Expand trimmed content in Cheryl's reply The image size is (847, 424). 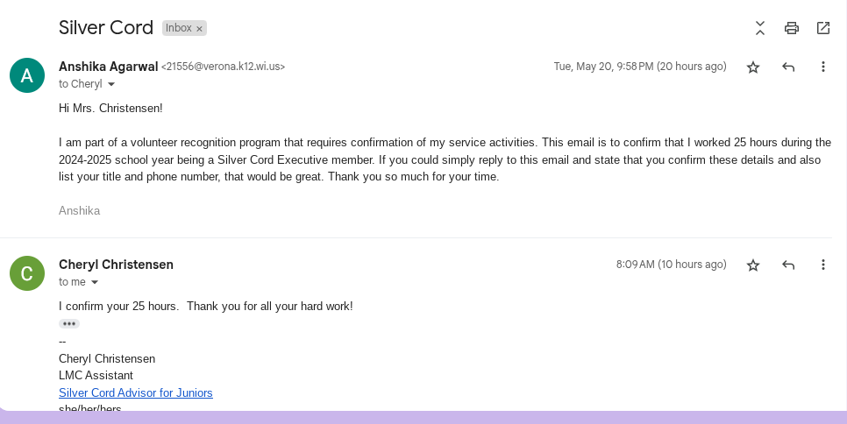tap(69, 323)
